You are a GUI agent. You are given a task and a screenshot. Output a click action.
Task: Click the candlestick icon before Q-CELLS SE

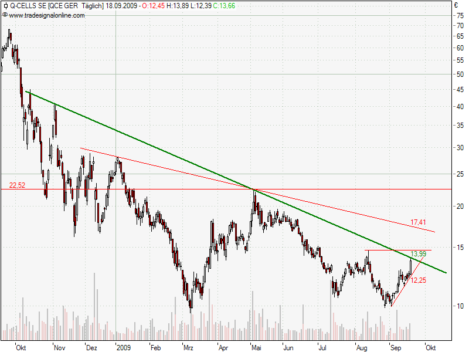[x=5, y=6]
